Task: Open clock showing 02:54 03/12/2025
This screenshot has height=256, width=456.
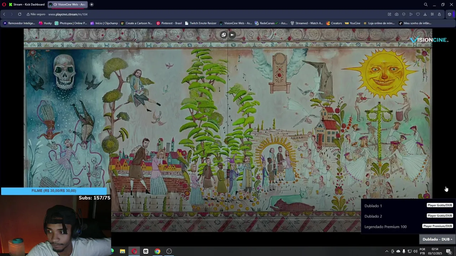Action: (x=435, y=251)
